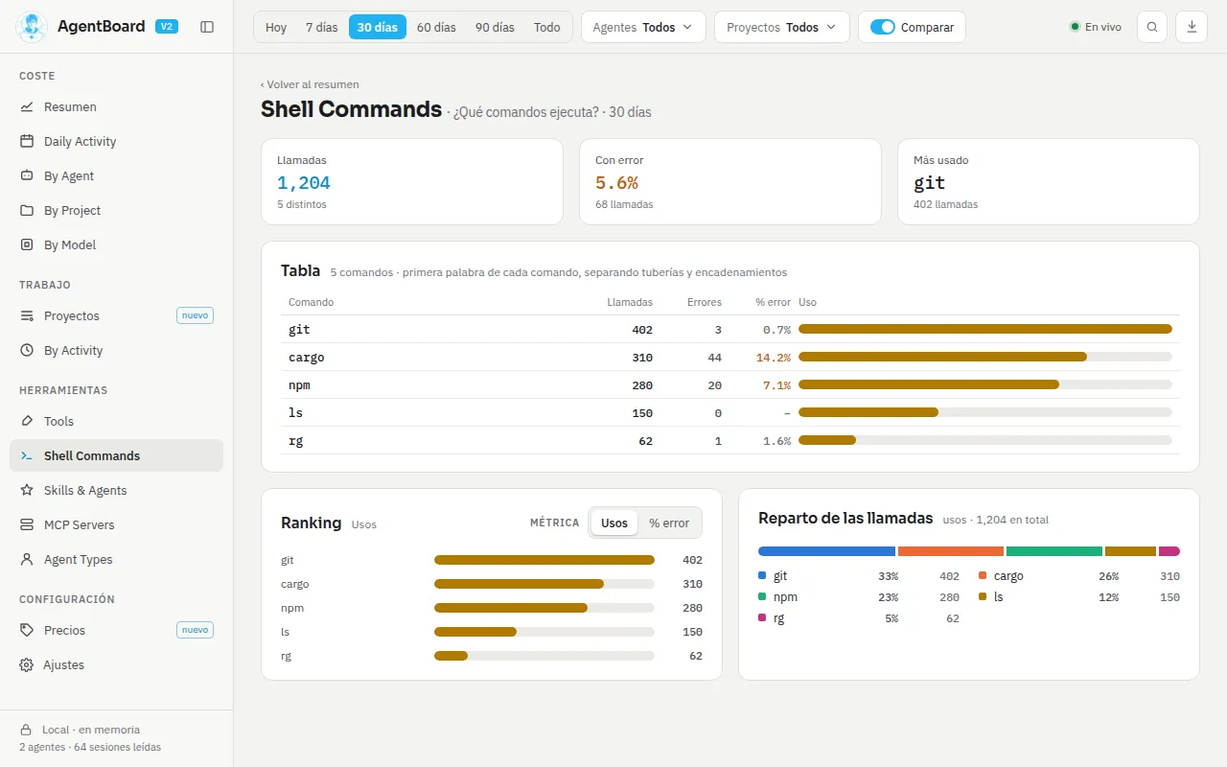Select the Todo time range tab
This screenshot has height=767, width=1227.
[x=547, y=27]
